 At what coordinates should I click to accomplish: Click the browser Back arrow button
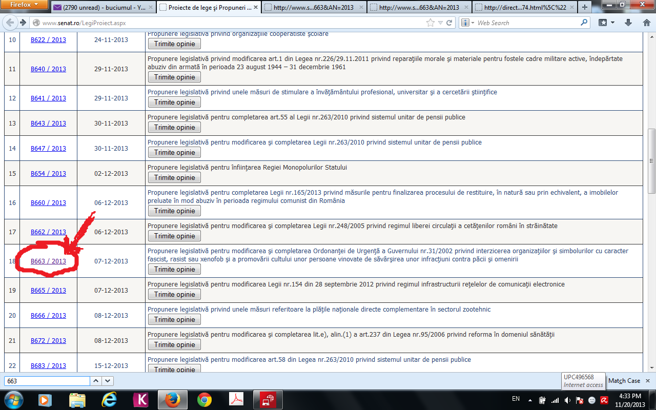pos(9,23)
